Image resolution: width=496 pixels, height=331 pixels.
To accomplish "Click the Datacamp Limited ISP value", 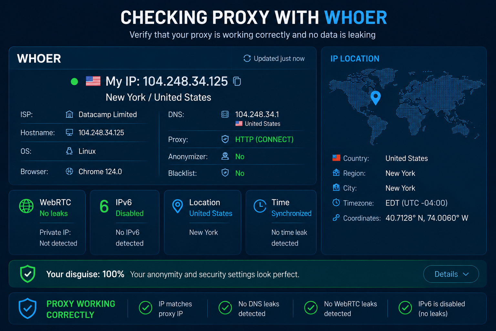I will (108, 114).
